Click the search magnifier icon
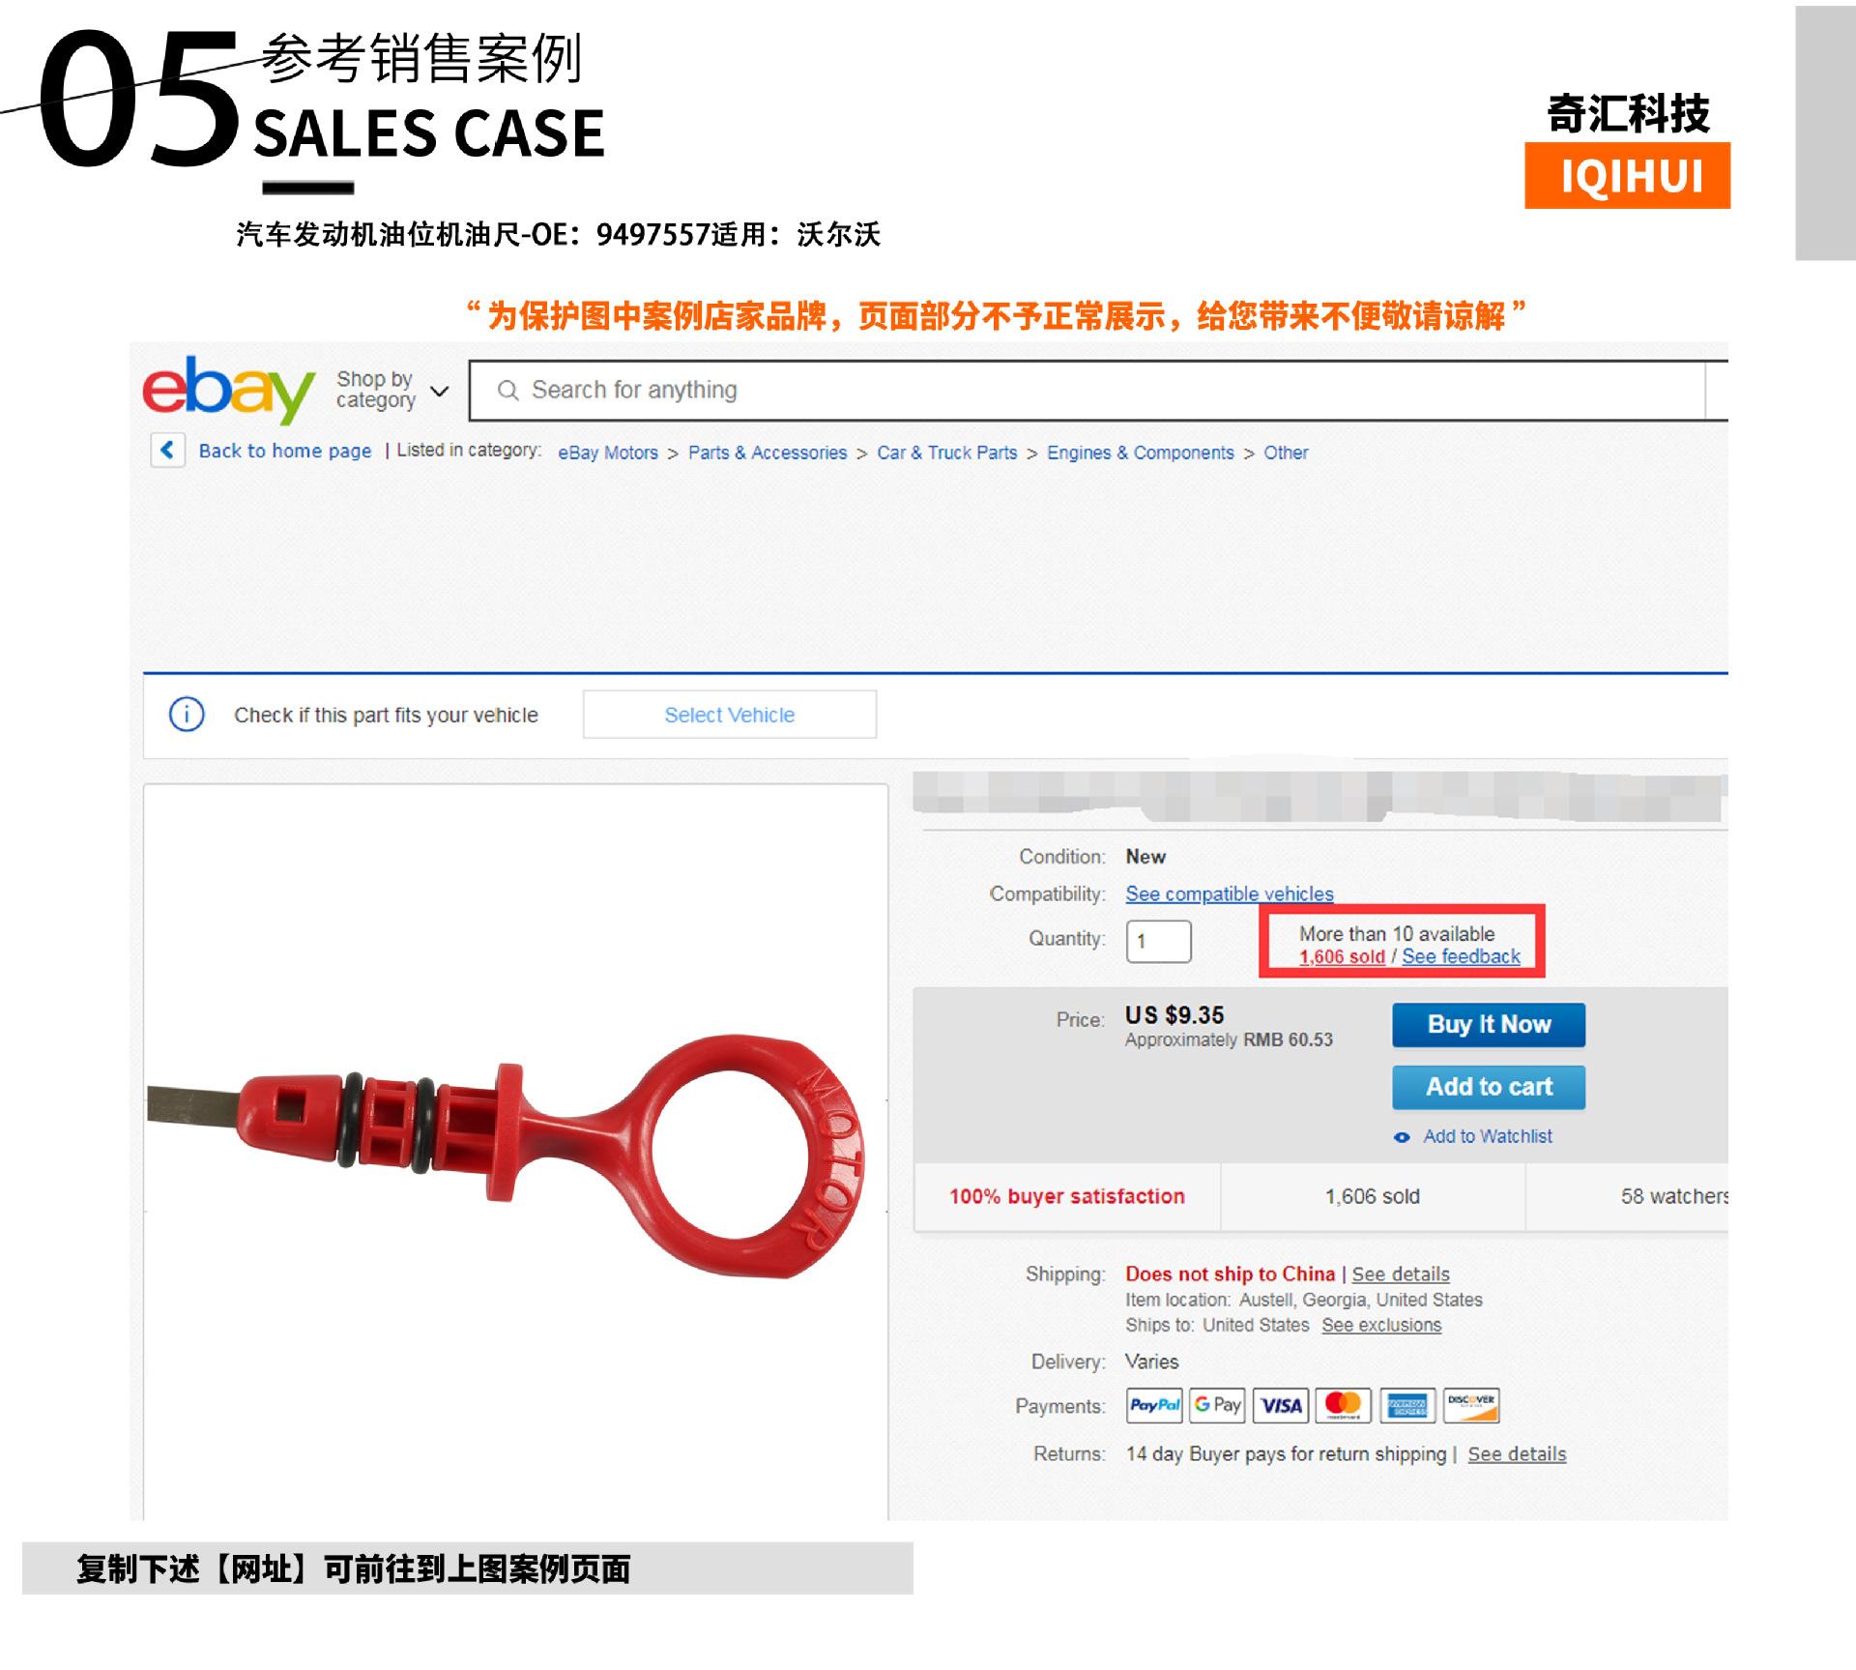Viewport: 1856px width, 1670px height. (507, 391)
